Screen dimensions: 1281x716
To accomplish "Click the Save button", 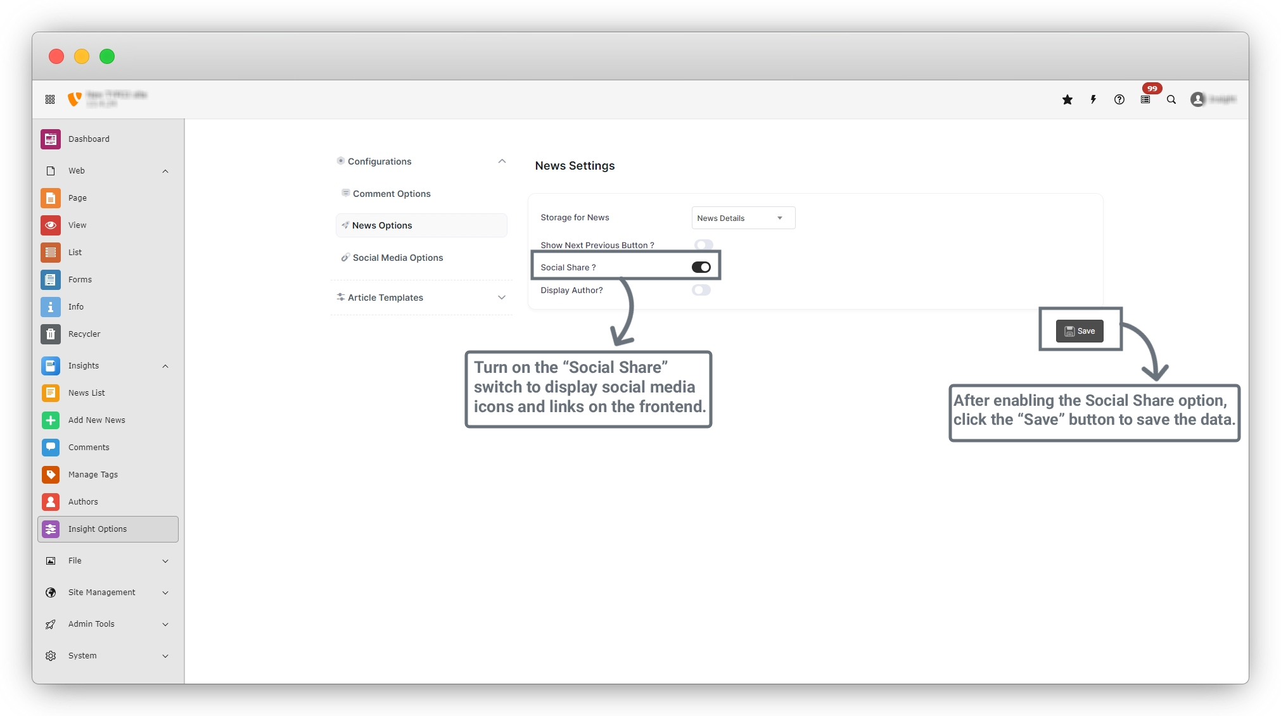I will click(1080, 331).
